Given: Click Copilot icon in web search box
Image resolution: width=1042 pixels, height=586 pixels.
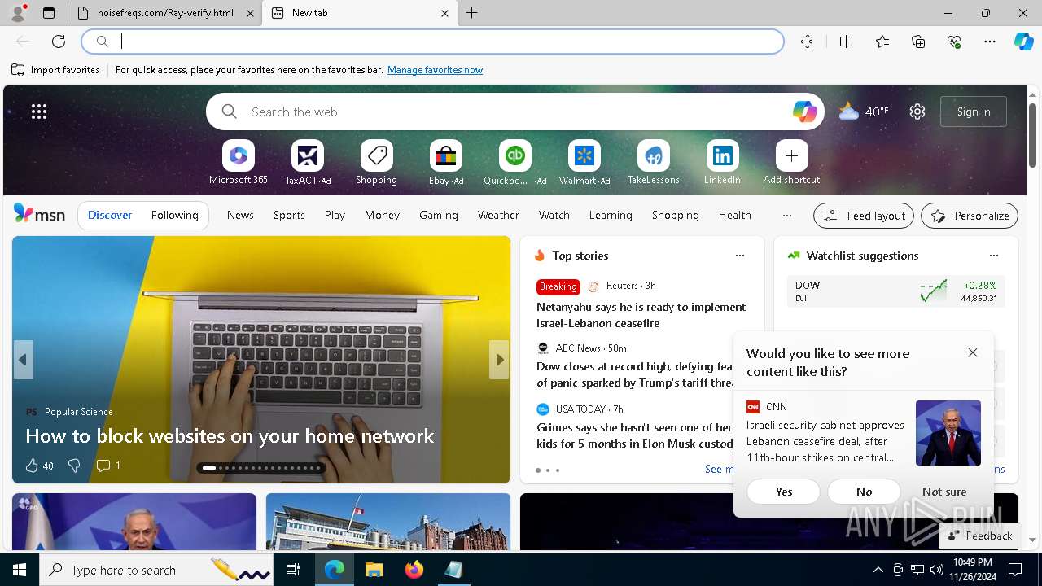Looking at the screenshot, I should (x=804, y=112).
